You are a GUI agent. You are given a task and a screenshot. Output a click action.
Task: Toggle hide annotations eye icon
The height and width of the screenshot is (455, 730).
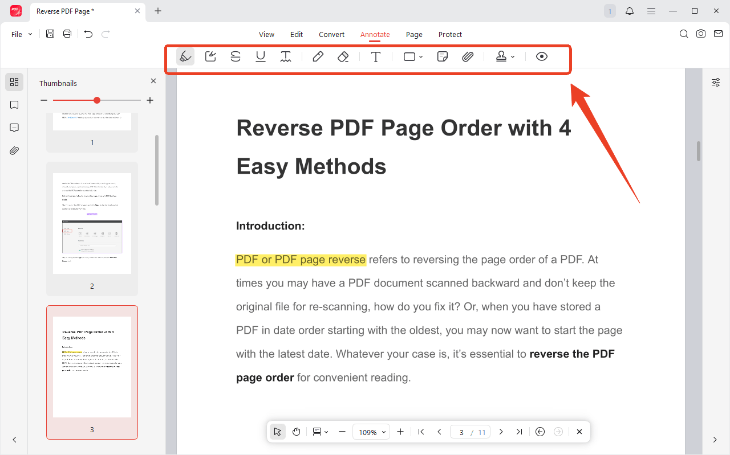tap(542, 56)
